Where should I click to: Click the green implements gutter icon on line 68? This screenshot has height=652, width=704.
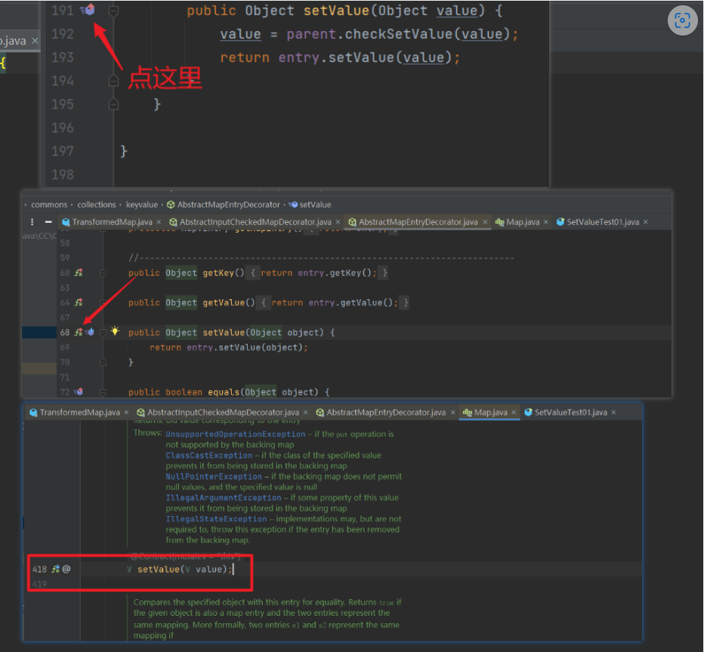point(79,332)
